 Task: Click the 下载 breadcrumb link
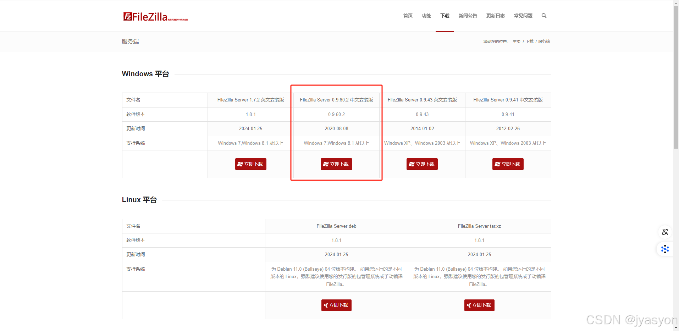(529, 42)
